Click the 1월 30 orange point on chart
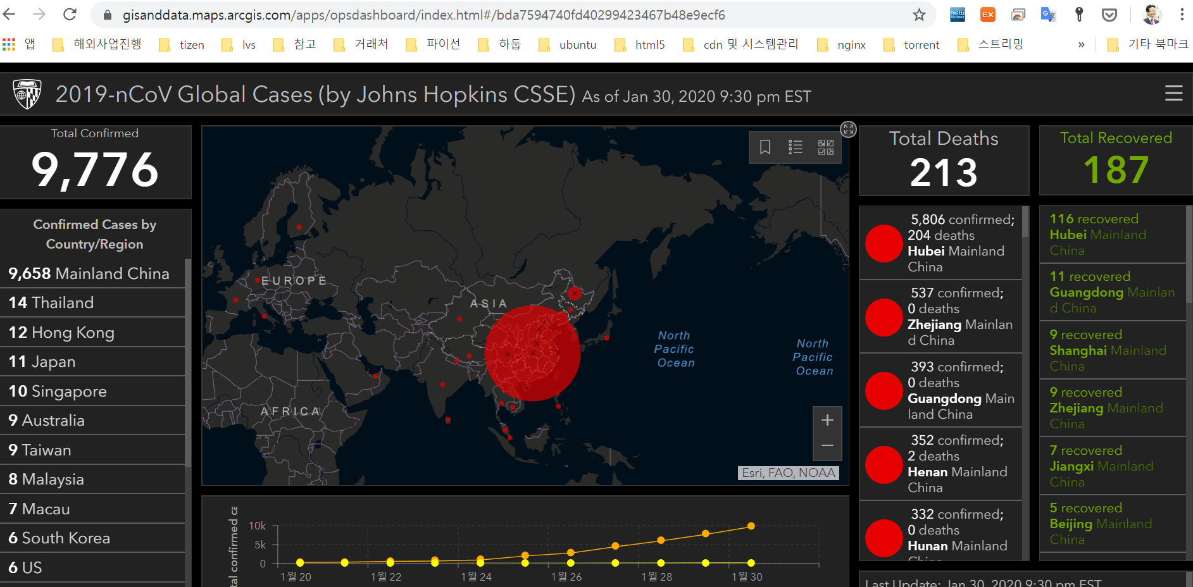 751,526
